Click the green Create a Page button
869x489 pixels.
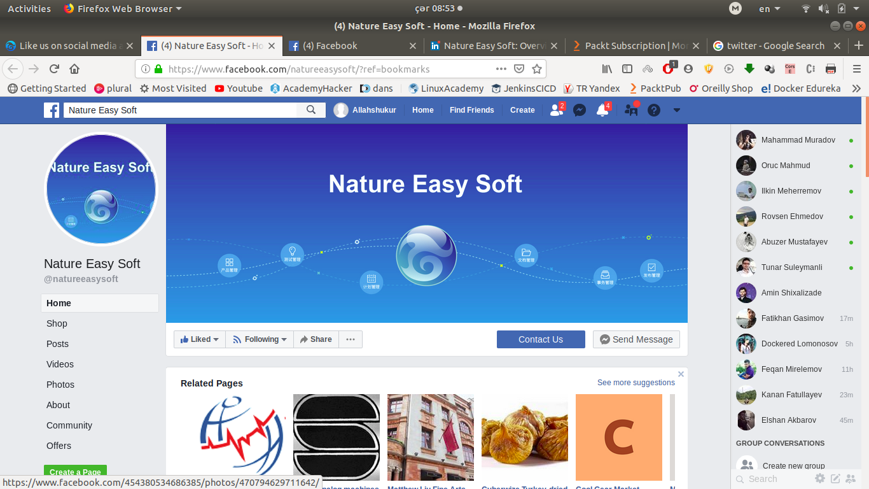coord(75,472)
